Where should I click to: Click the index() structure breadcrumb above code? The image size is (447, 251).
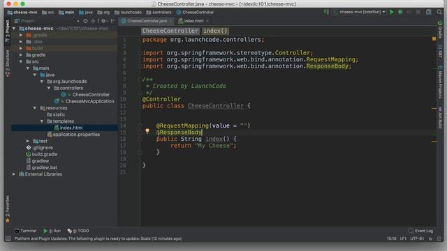(215, 31)
